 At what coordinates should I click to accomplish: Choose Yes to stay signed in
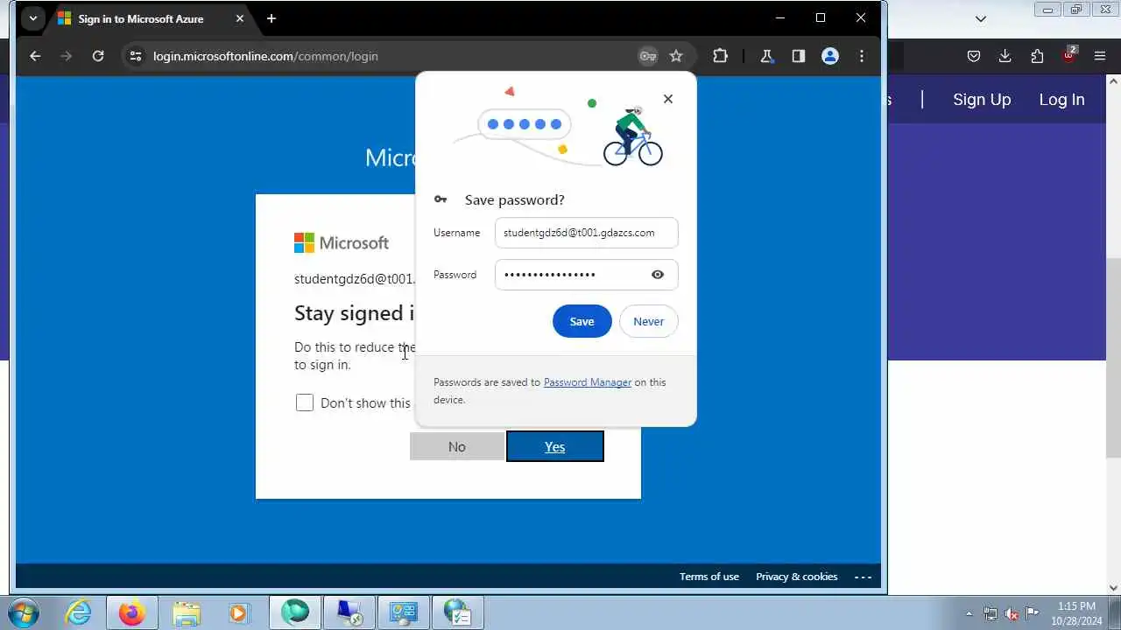click(x=555, y=446)
